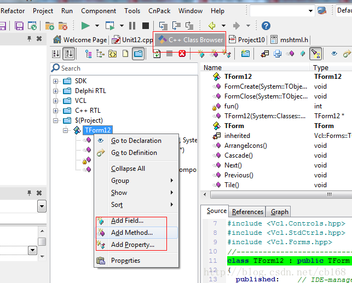Open the Component menu
Viewport: 352px width, 283px height.
coord(99,11)
